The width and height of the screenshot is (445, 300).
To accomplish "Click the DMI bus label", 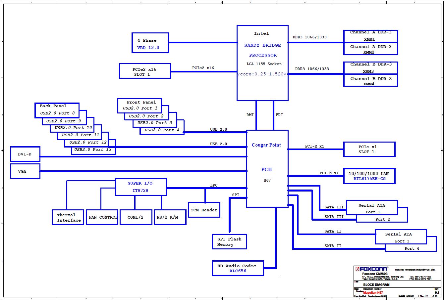I will pyautogui.click(x=250, y=115).
